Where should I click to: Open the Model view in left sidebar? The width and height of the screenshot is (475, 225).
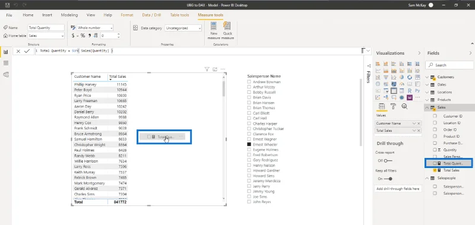point(5,74)
